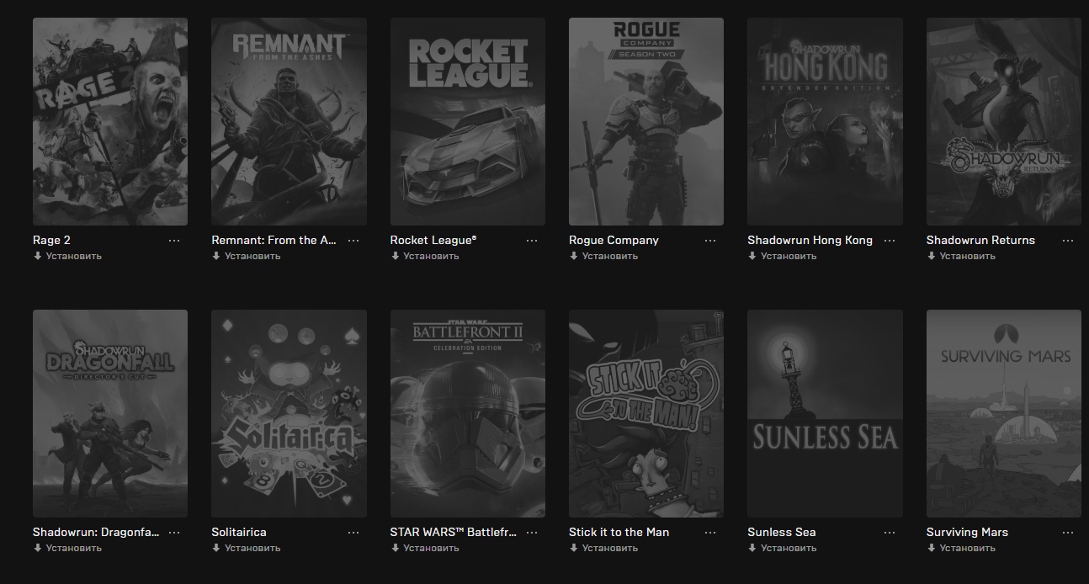Install Sunless Sea via Установить
Image resolution: width=1089 pixels, height=584 pixels.
[x=782, y=548]
